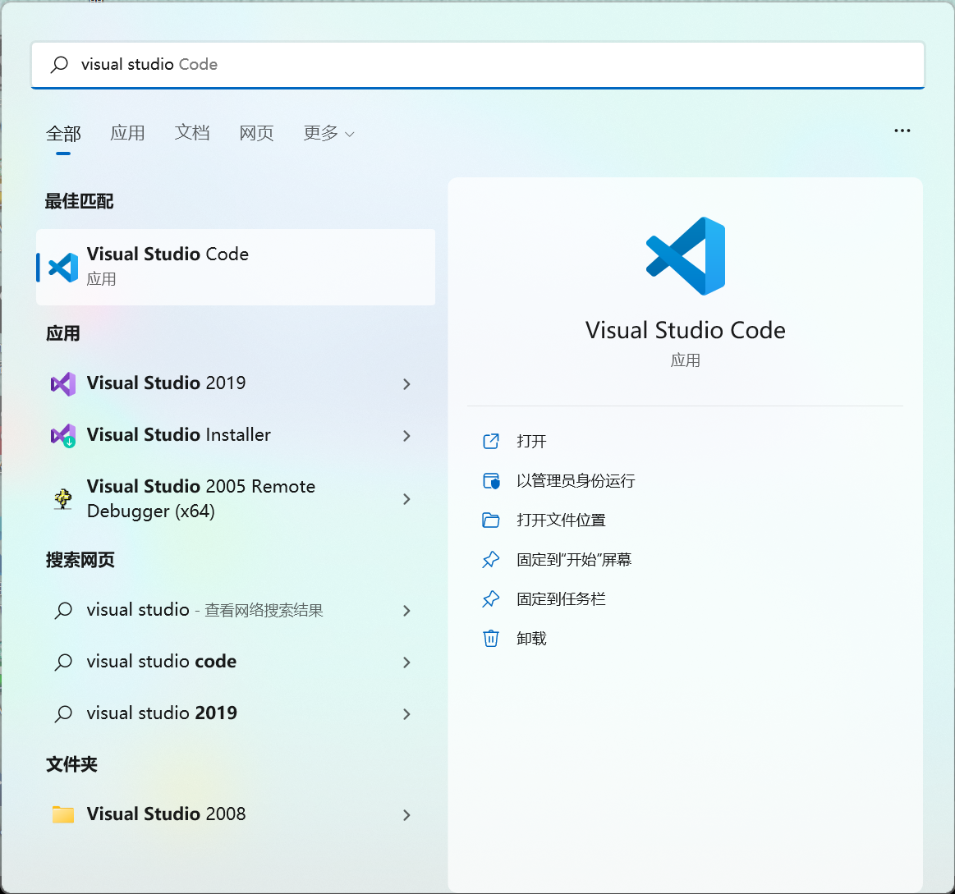This screenshot has height=894, width=955.
Task: Expand the Visual Studio 2019 result arrow
Action: 406,383
